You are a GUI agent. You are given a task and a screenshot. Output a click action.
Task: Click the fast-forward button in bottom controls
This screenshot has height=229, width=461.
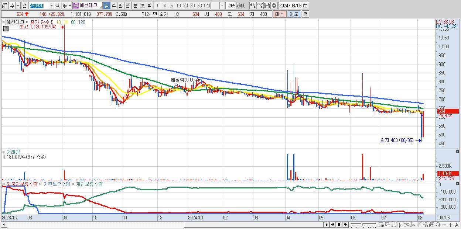pyautogui.click(x=345, y=225)
